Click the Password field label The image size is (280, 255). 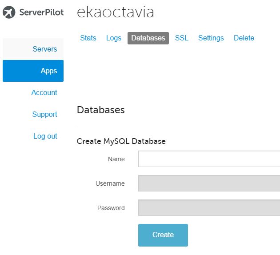[x=111, y=208]
